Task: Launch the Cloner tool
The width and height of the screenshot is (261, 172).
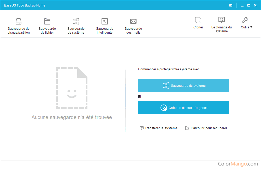Action: tap(198, 23)
